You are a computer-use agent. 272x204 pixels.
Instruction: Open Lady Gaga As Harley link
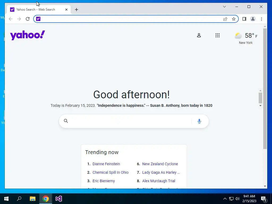point(161,172)
